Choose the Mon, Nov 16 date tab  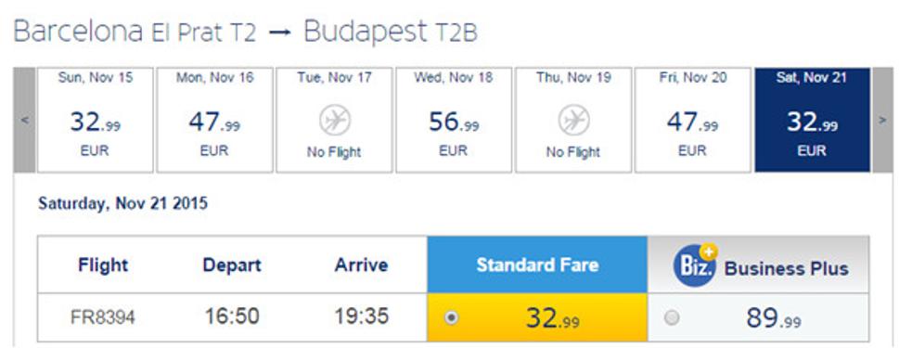(214, 120)
